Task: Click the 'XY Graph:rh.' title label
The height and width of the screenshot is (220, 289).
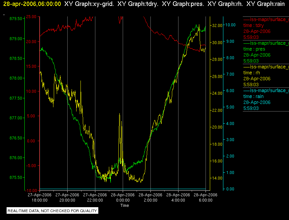Action: (225, 4)
